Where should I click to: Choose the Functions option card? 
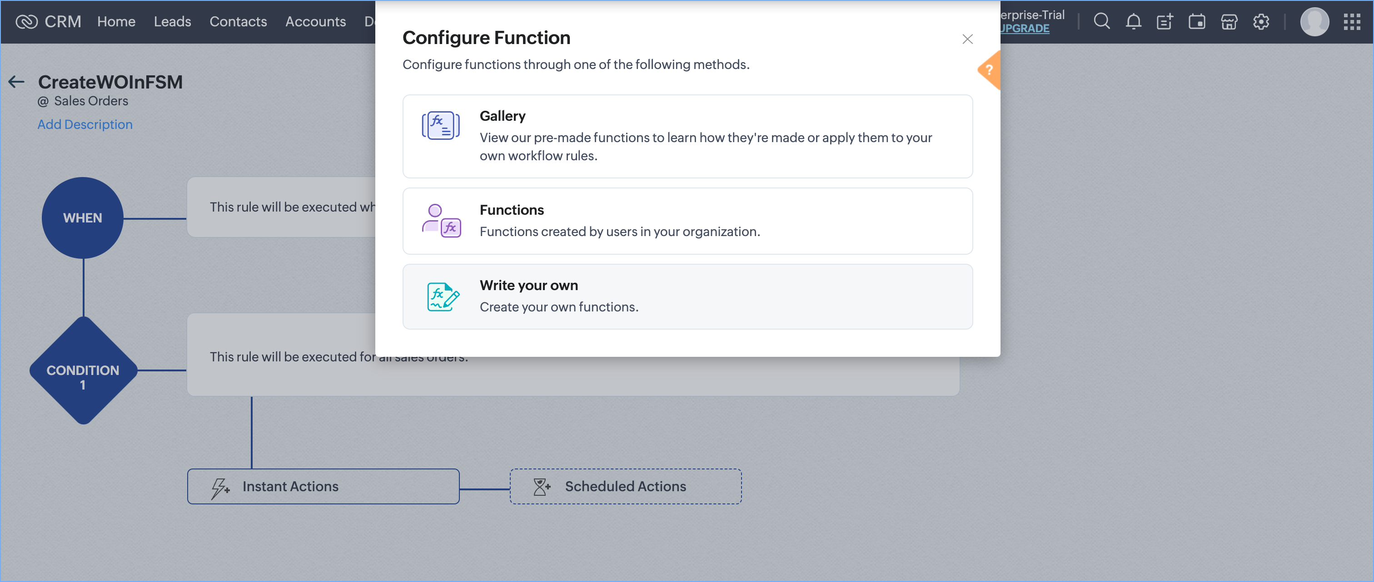point(687,221)
